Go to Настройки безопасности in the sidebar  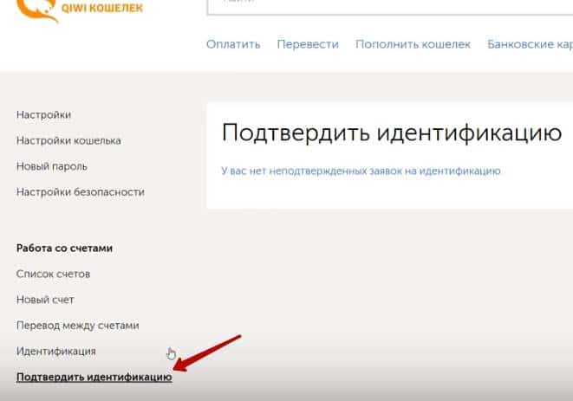coord(81,192)
